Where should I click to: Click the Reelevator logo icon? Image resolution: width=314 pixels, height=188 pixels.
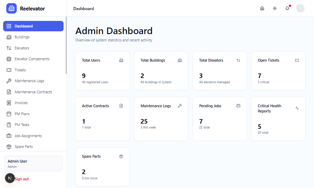click(12, 8)
